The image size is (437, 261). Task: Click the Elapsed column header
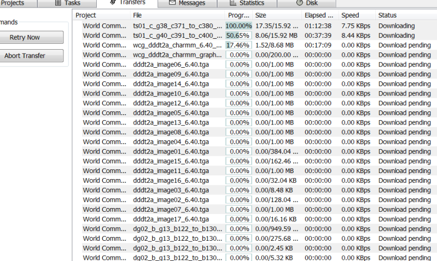(319, 15)
